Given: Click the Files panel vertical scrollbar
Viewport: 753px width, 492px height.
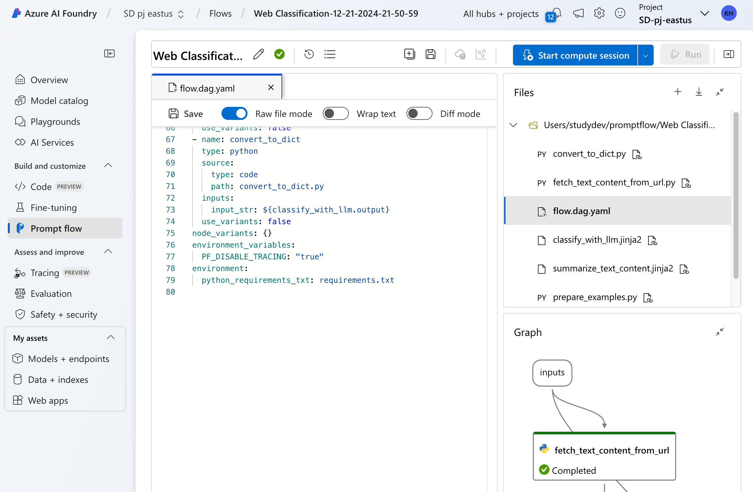Looking at the screenshot, I should (736, 195).
